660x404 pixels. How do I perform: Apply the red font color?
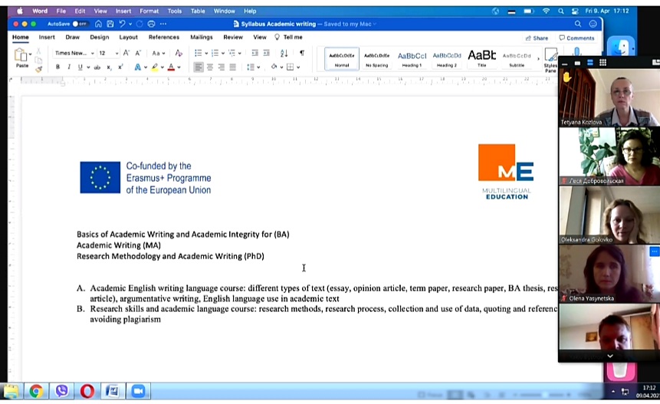click(171, 67)
